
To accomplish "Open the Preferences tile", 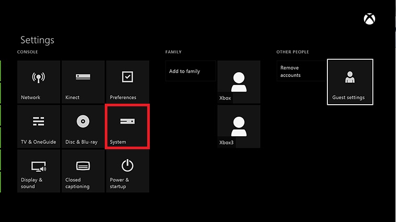I will 127,82.
